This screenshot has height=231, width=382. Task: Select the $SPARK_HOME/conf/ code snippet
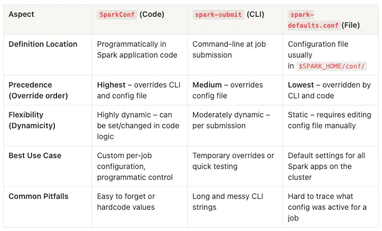click(x=331, y=66)
